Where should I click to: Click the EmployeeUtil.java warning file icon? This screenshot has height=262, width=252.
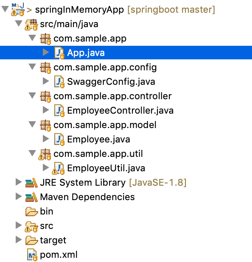pos(58,168)
